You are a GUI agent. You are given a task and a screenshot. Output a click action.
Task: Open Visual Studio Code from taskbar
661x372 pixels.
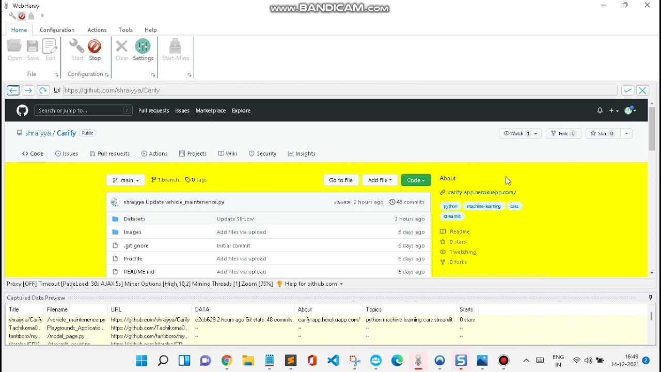[333, 361]
